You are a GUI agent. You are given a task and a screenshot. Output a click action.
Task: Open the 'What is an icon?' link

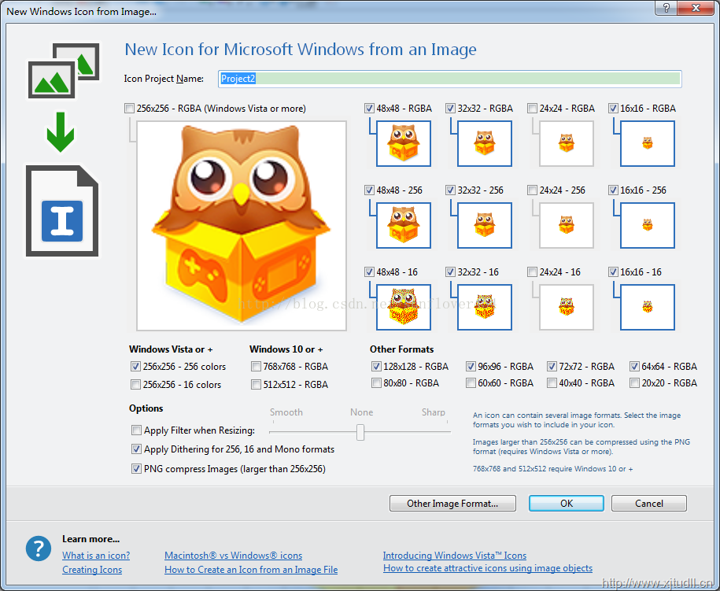(x=96, y=556)
